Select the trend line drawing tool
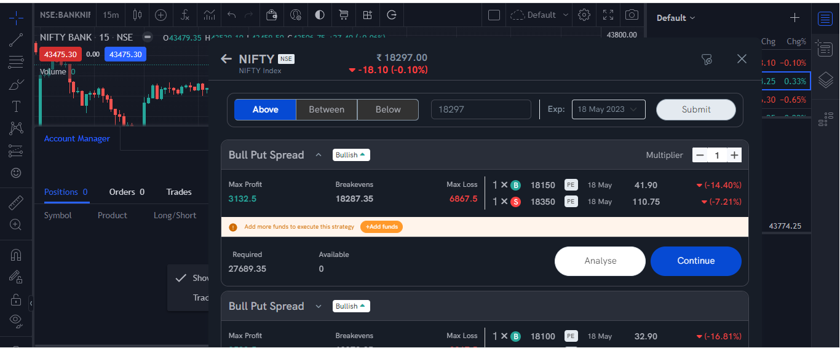 pos(16,39)
